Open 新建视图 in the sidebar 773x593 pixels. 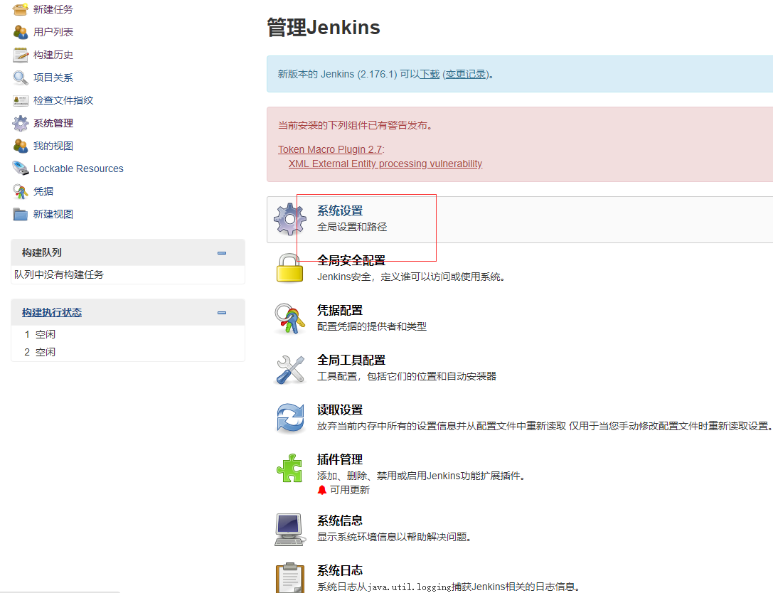click(53, 214)
